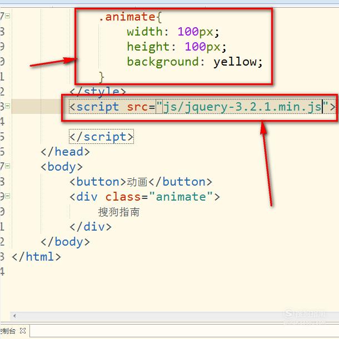Collapse the .animate CSS rule fold marker
Image resolution: width=339 pixels, height=339 pixels.
8,16
